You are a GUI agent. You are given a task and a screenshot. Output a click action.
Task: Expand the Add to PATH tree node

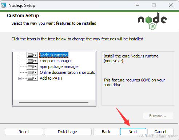click(20, 79)
